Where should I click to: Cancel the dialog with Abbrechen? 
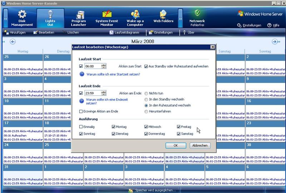(200, 145)
